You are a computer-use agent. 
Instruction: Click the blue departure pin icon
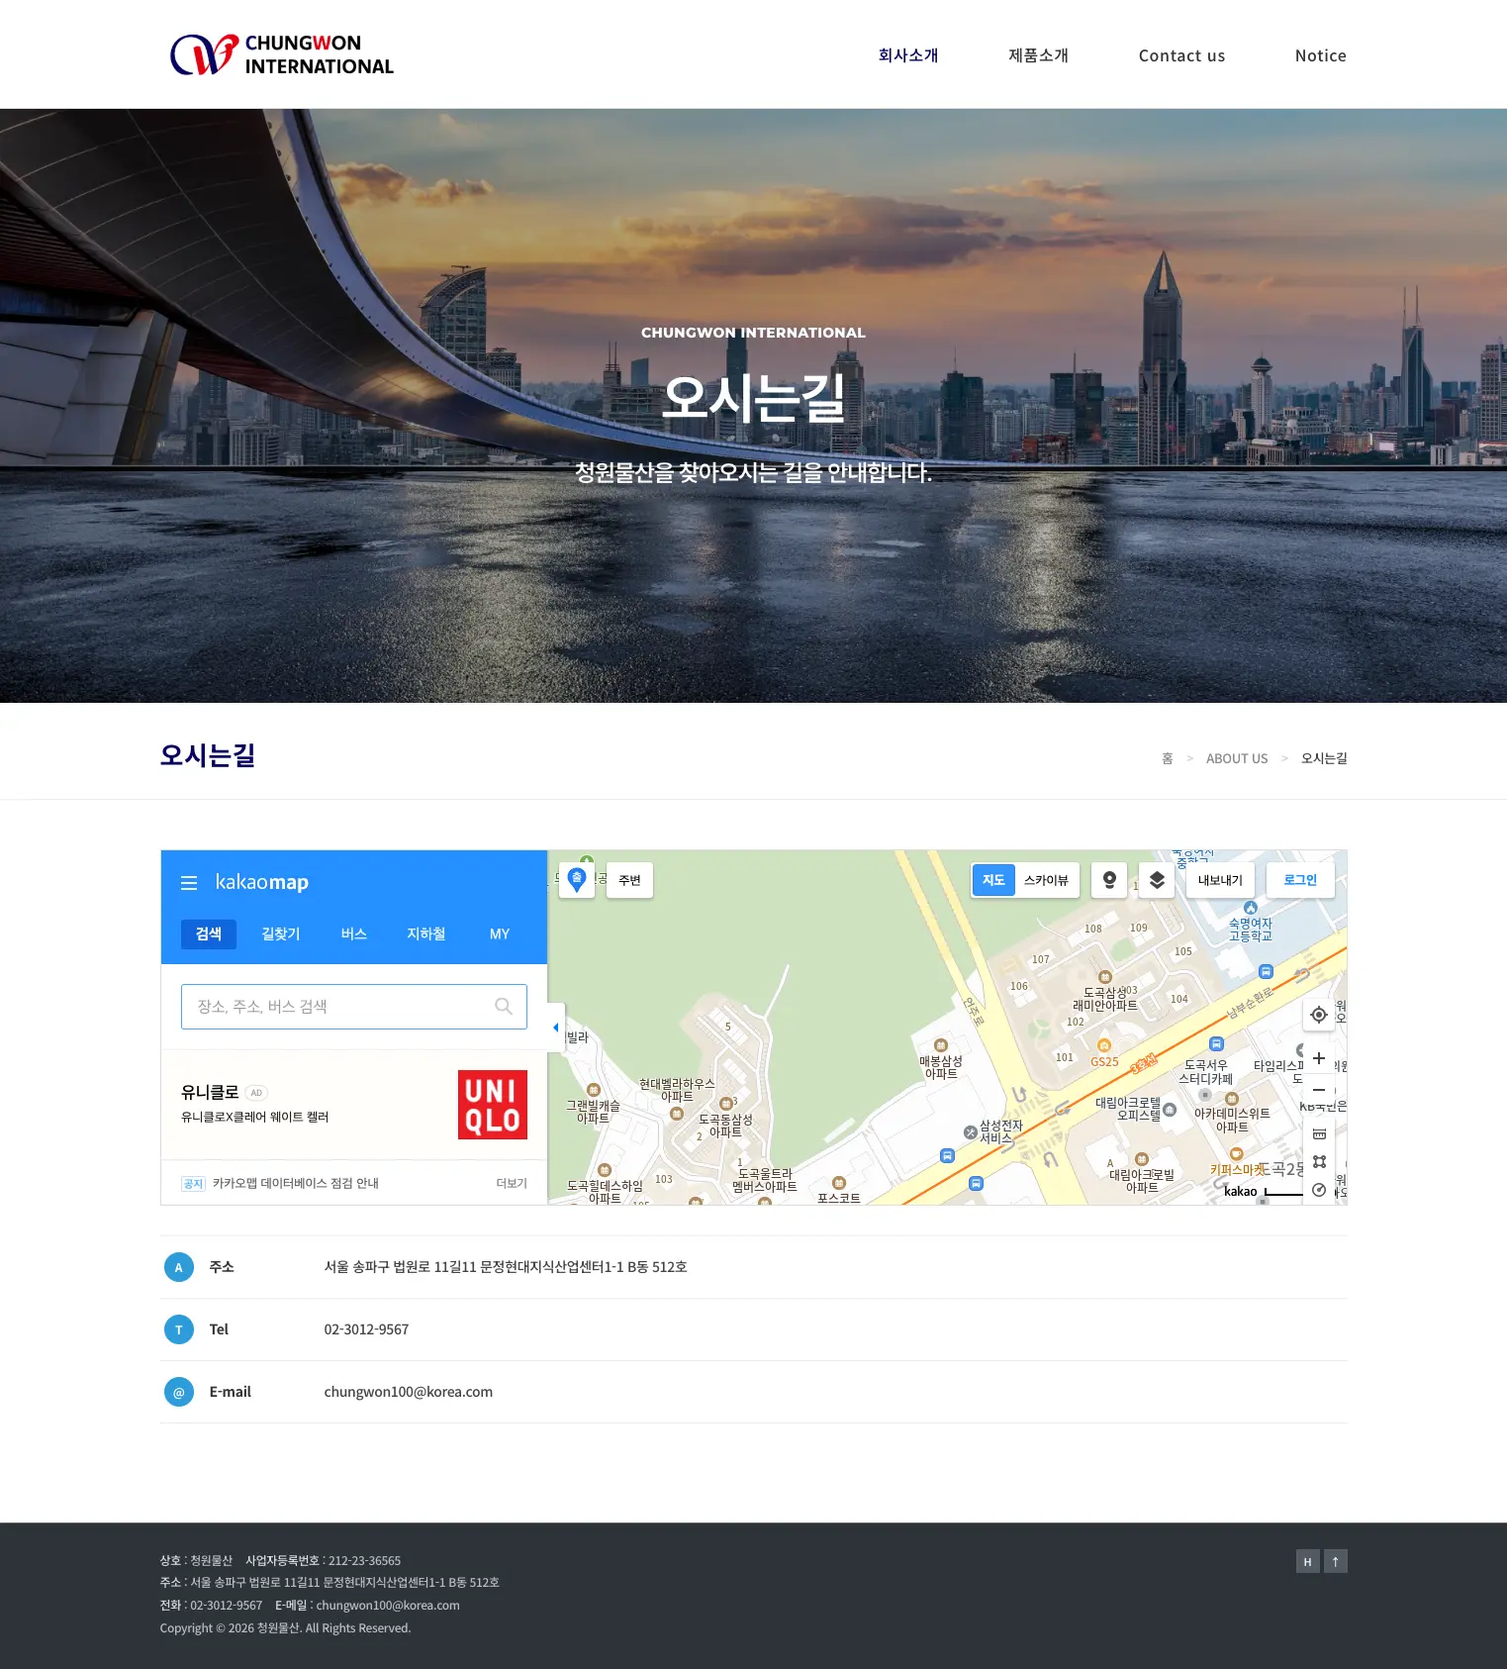pos(577,880)
